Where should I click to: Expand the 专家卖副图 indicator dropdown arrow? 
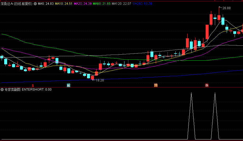pyautogui.click(x=2, y=90)
